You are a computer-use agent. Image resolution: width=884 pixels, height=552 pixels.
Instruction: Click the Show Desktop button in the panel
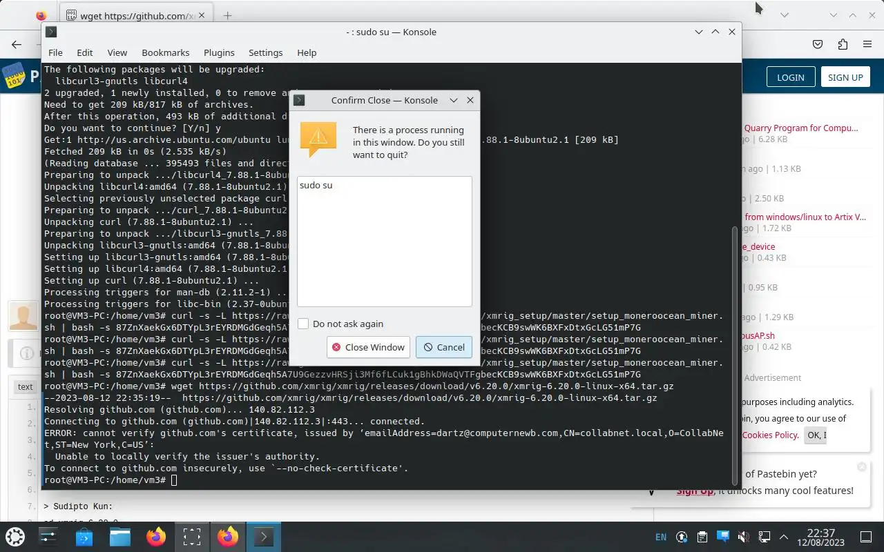[x=866, y=537]
